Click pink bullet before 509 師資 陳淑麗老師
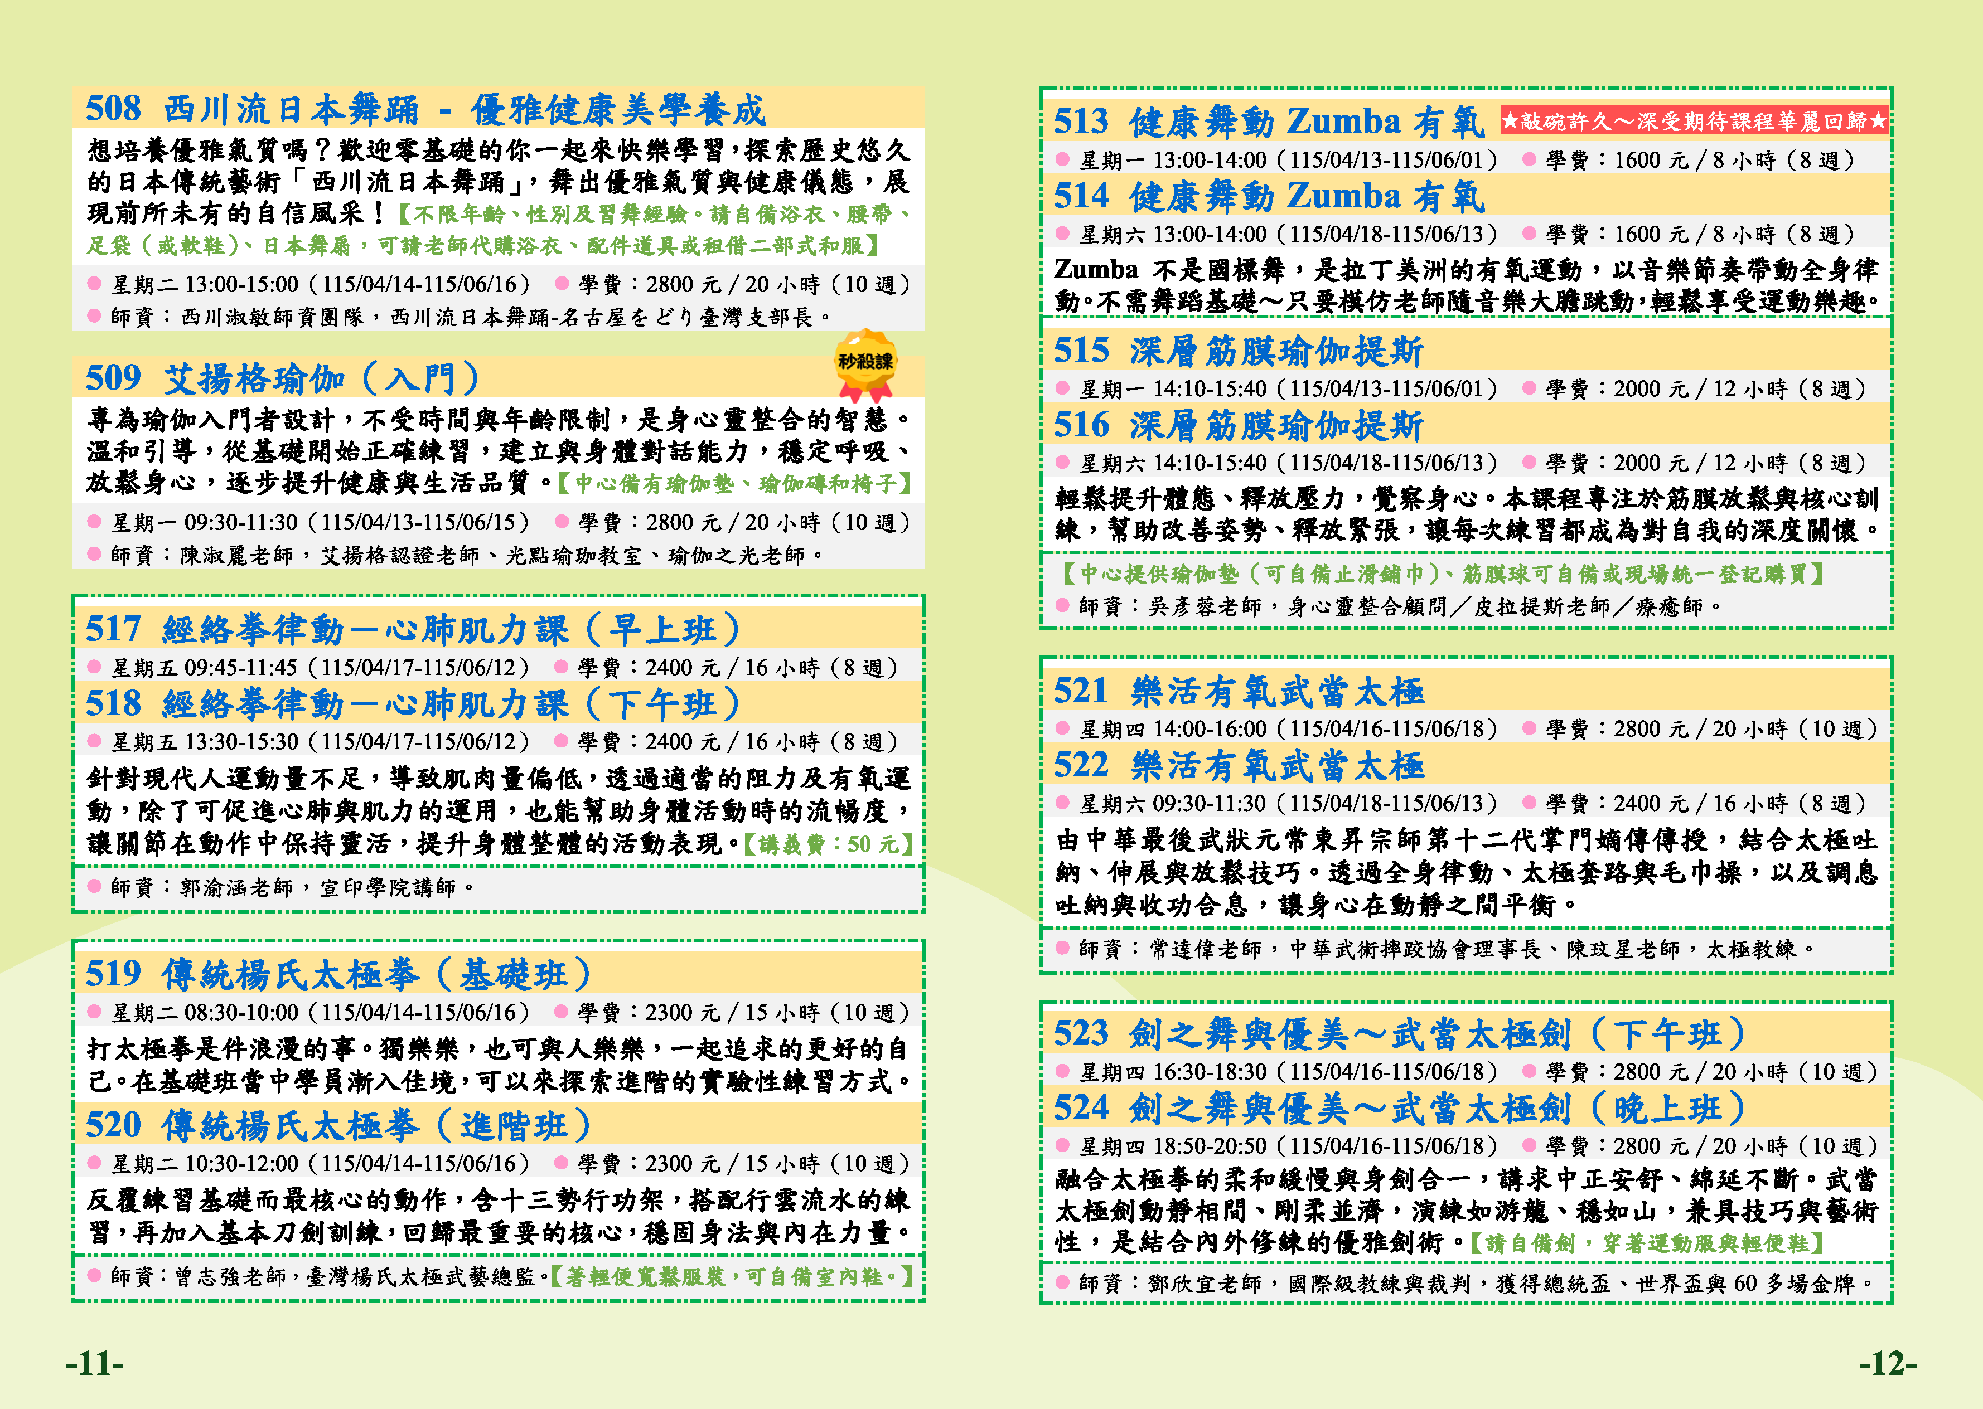The height and width of the screenshot is (1409, 1983). pyautogui.click(x=95, y=555)
